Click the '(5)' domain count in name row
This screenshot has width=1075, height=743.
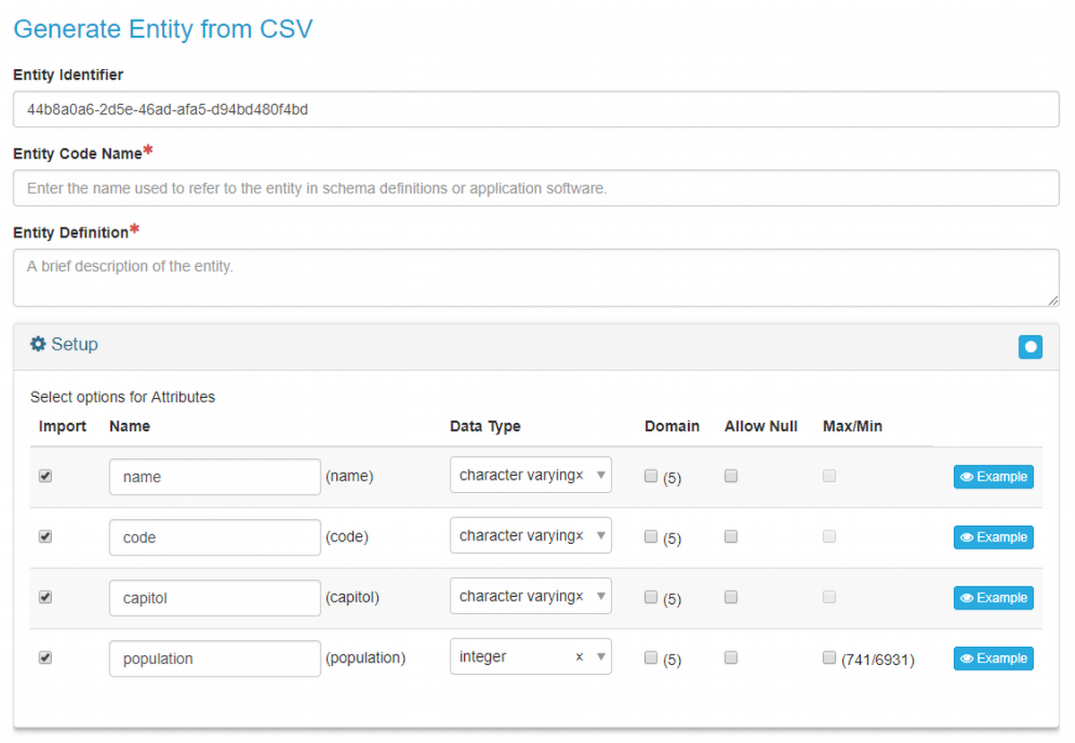(672, 479)
